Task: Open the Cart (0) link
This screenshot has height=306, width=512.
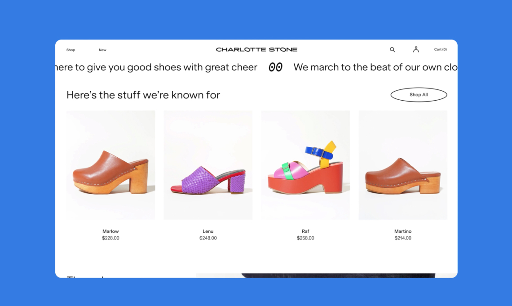Action: [440, 49]
